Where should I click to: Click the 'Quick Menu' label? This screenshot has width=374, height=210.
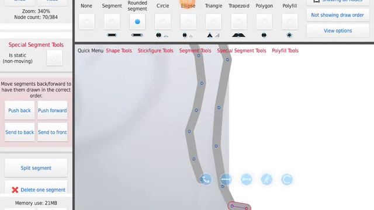point(91,51)
